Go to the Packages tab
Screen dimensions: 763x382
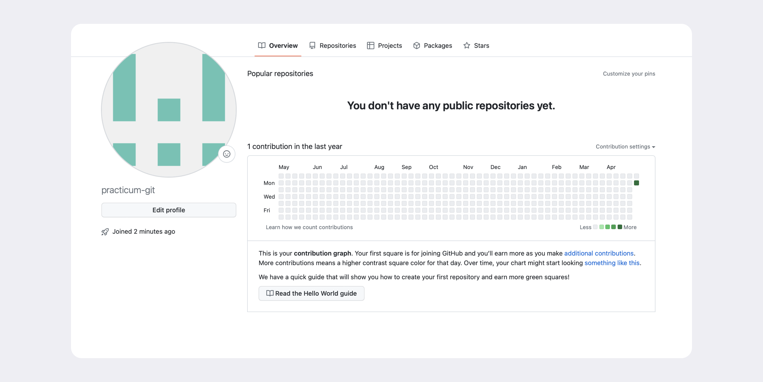coord(432,46)
